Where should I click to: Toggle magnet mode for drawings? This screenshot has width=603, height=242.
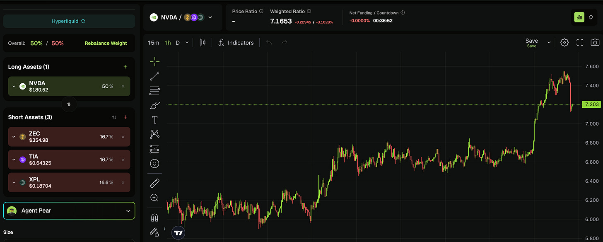[x=154, y=217]
